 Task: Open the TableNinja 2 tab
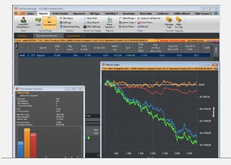click(x=111, y=13)
